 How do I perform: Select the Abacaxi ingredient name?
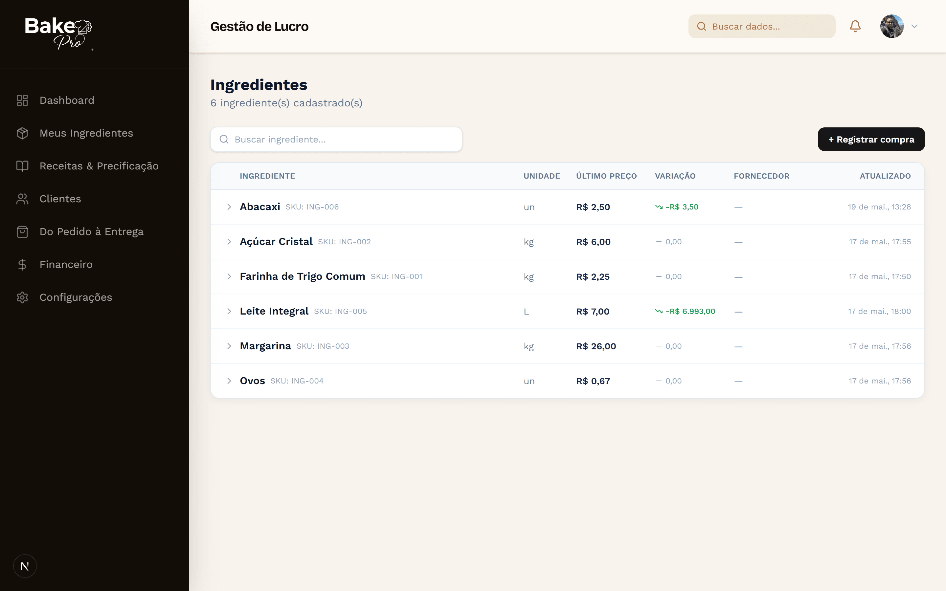coord(260,207)
